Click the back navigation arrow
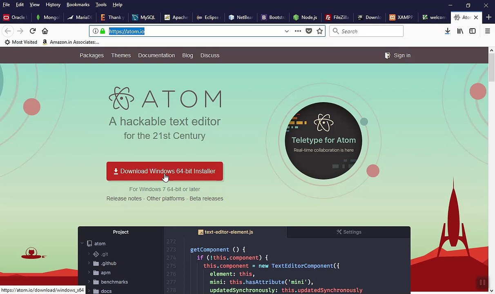Screen dimensions: 495x294 click(x=8, y=31)
